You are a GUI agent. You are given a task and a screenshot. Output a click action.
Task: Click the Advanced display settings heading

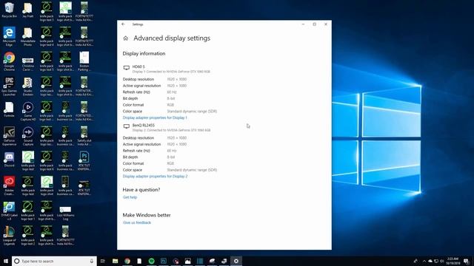pyautogui.click(x=172, y=38)
